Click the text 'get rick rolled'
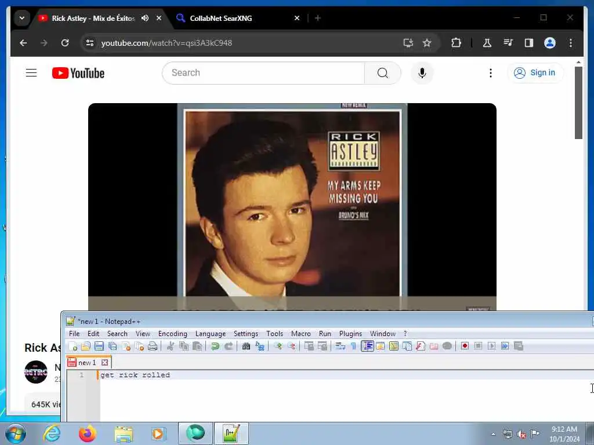 (135, 375)
